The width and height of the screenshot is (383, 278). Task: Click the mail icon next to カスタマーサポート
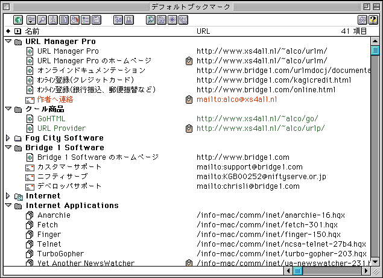click(30, 168)
